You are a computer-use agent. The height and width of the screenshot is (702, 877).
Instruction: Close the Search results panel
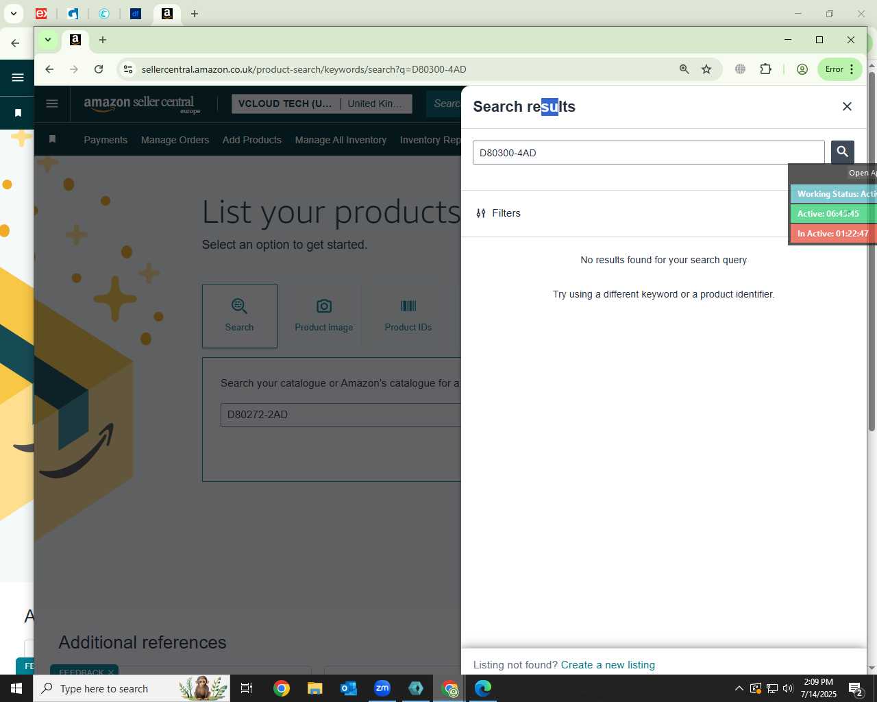click(847, 106)
